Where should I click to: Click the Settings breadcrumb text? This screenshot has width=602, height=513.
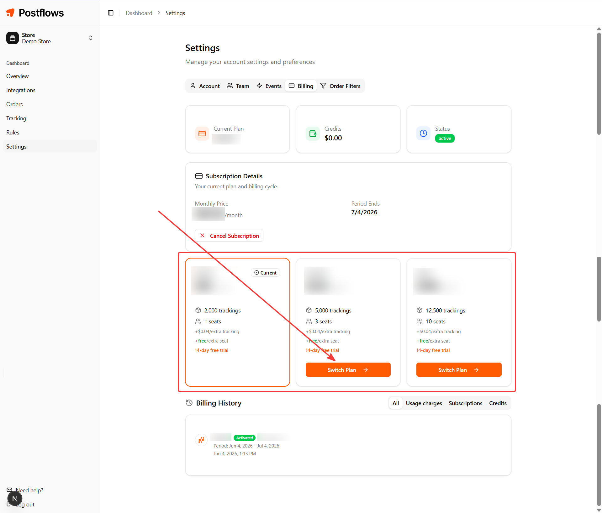pyautogui.click(x=175, y=13)
